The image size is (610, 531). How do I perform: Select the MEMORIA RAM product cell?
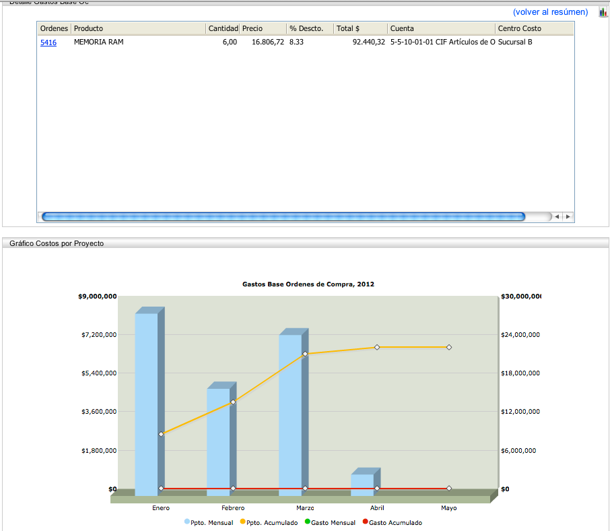click(99, 42)
